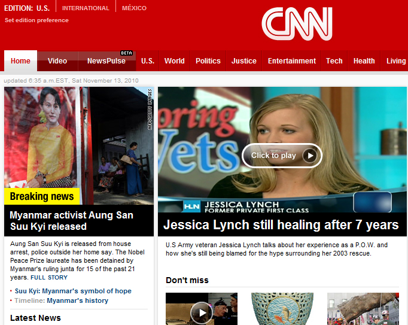Click the Aung San Suu Kyi photo

pyautogui.click(x=79, y=145)
